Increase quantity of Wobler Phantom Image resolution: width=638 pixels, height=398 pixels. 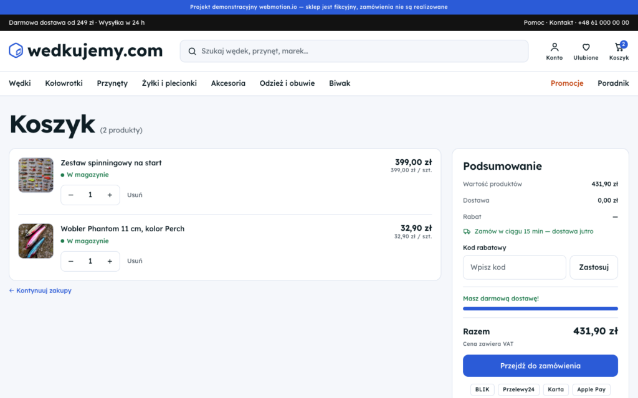(x=110, y=261)
